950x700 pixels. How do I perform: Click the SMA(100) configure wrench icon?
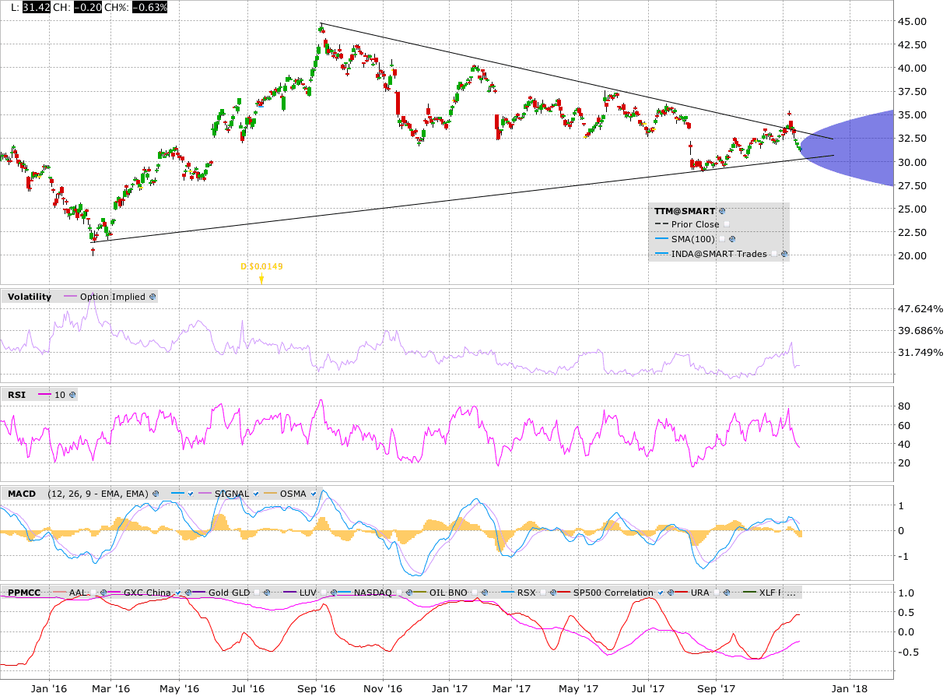pyautogui.click(x=732, y=239)
